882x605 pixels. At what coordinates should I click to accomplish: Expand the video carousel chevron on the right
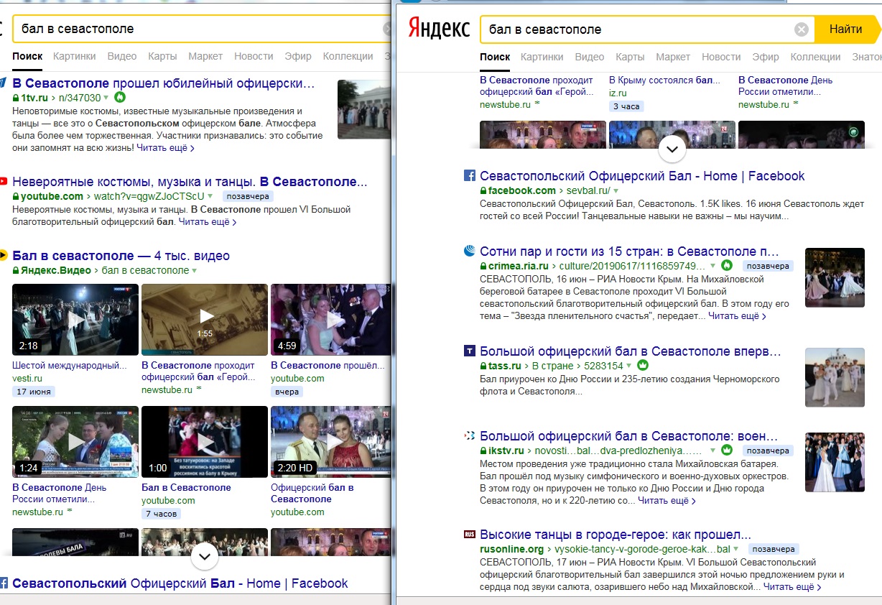[672, 149]
